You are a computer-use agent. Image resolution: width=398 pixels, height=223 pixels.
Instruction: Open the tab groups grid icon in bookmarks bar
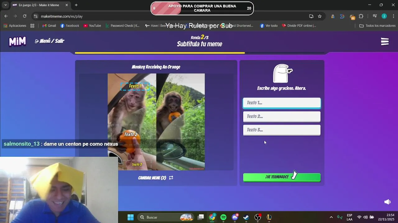tap(32, 26)
